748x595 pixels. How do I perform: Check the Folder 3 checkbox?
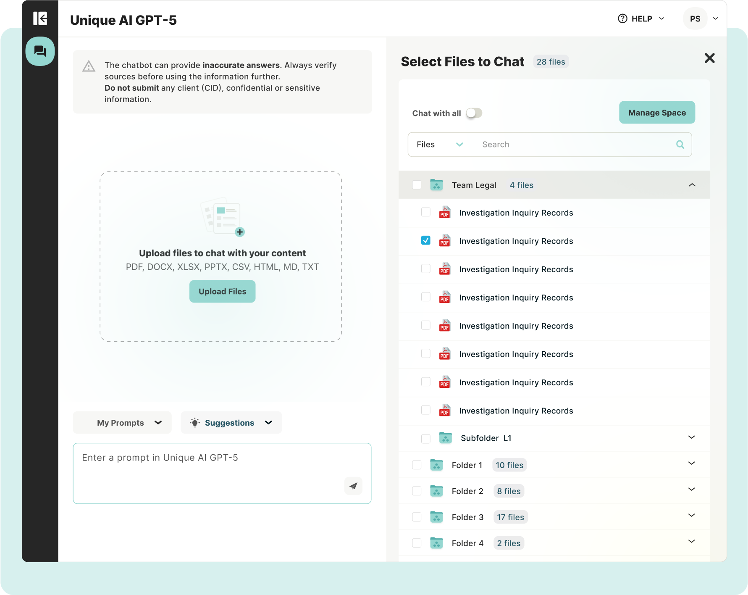pos(417,517)
